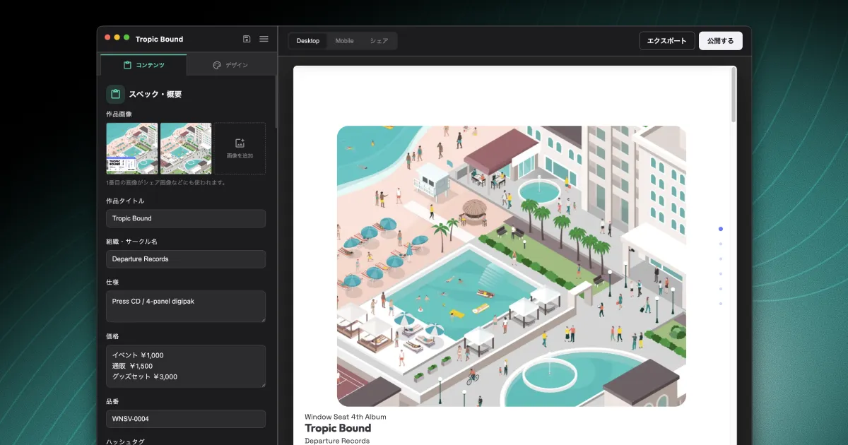Click the Departure Records text in the preview

337,441
